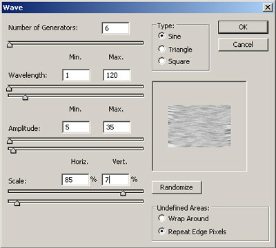Click the Wavelength maximum slider handle
This screenshot has height=248, width=276.
point(26,97)
